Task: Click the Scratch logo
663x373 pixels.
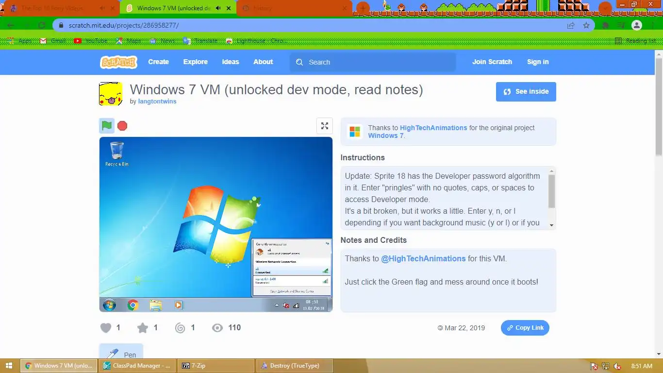Action: pos(118,62)
